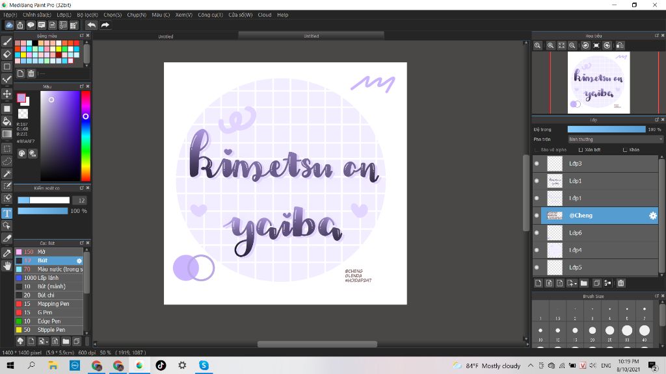Enable the Xén bớt clipping checkbox
The image size is (666, 374).
(581, 150)
